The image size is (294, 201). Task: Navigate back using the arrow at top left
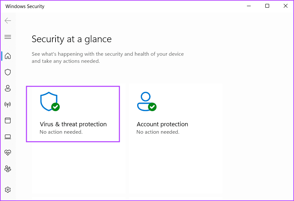pos(8,20)
